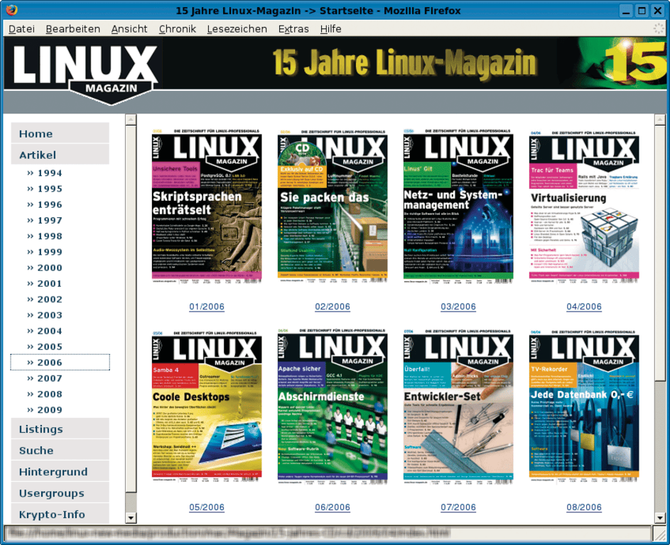Screen dimensions: 670x545
Task: Select year 1994 in the article list
Action: 45,173
